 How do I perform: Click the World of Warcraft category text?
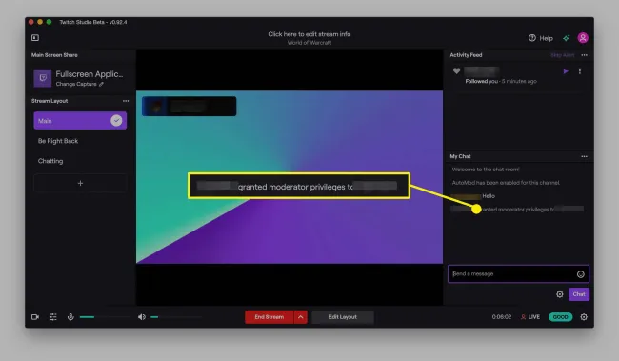tap(309, 43)
